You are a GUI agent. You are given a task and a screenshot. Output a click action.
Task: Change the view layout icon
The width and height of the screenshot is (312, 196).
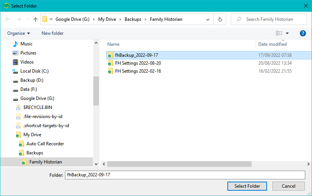coord(279,33)
